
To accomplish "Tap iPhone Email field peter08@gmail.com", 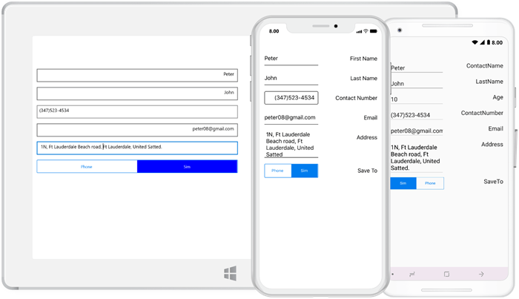I will coord(291,117).
